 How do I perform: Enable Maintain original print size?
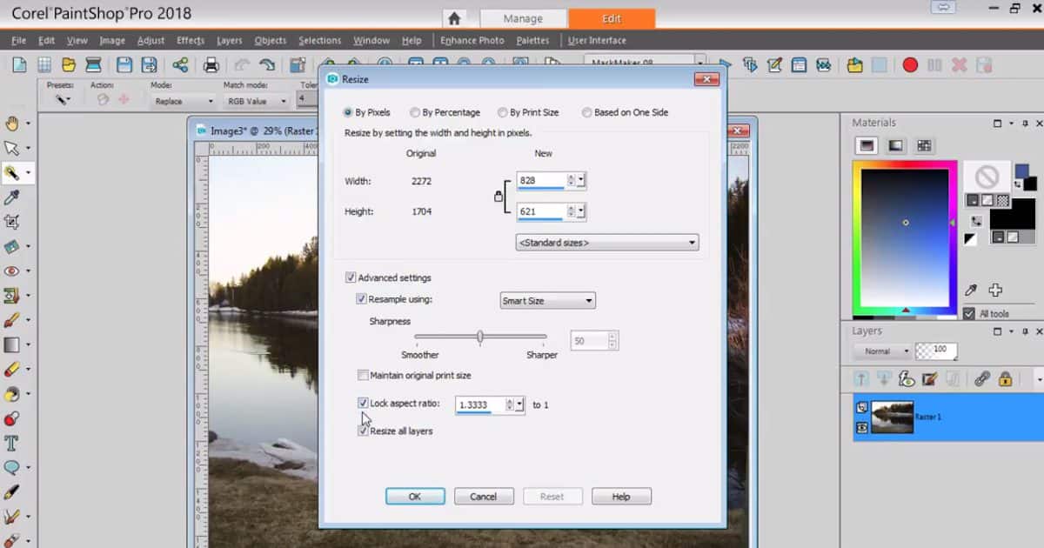pos(363,375)
